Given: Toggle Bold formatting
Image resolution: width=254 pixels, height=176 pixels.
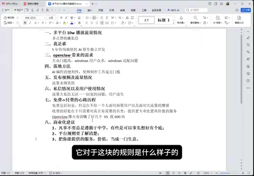Looking at the screenshot, I should (x=25, y=23).
